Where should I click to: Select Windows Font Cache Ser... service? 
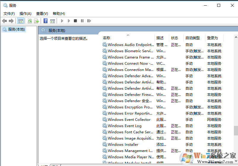point(162,132)
